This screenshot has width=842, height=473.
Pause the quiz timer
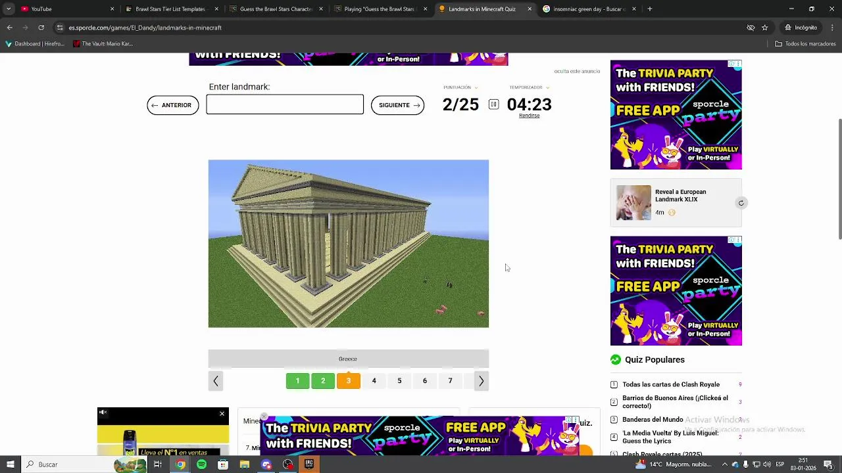point(493,104)
